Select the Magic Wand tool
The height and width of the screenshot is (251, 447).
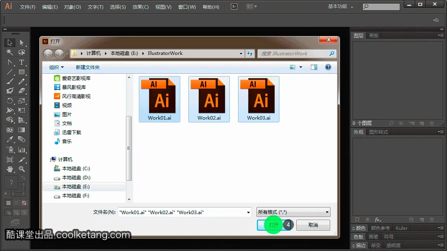(x=10, y=52)
